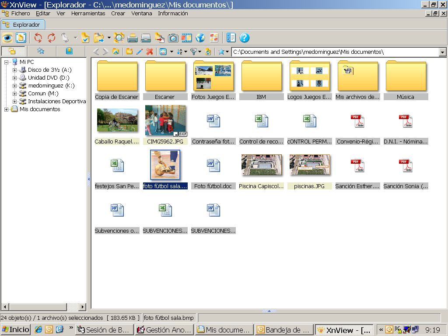The height and width of the screenshot is (336, 448).
Task: Click the blue help question mark icon
Action: 245,38
